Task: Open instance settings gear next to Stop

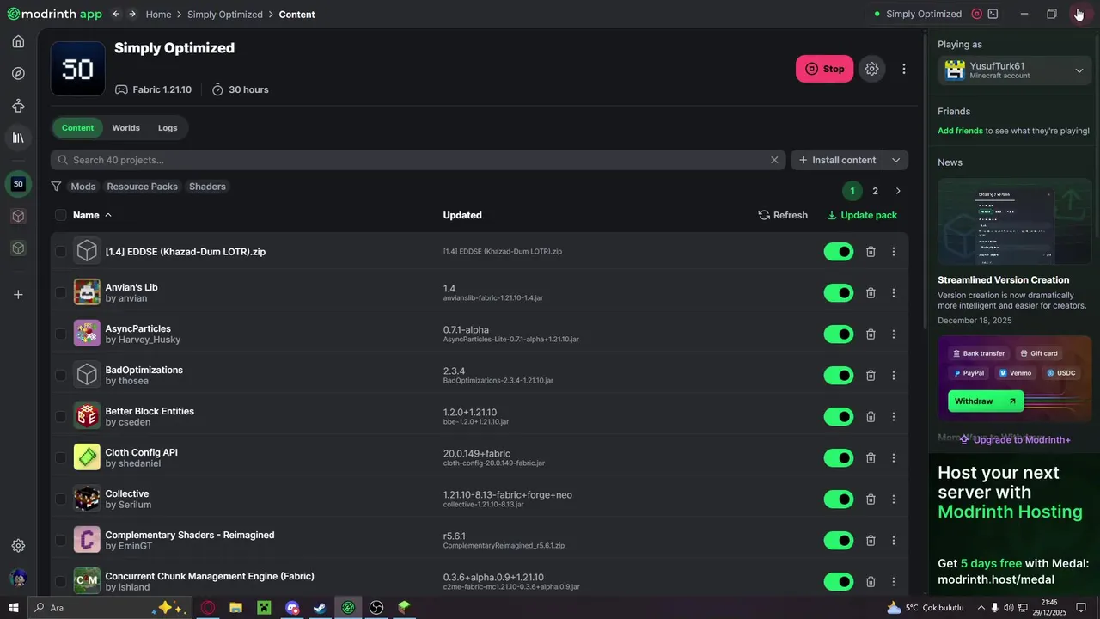Action: [x=871, y=69]
